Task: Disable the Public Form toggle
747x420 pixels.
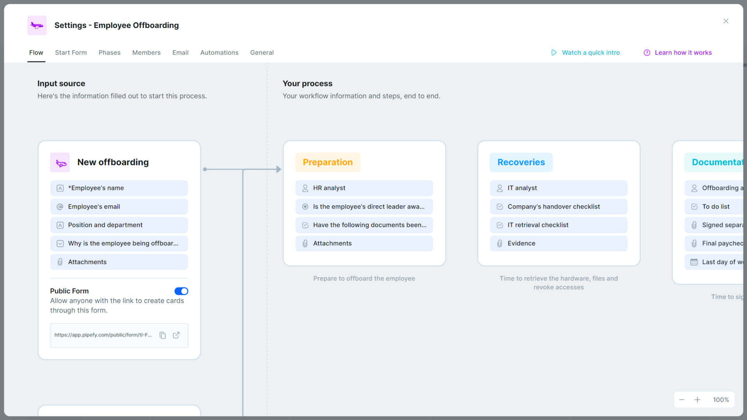Action: 181,291
